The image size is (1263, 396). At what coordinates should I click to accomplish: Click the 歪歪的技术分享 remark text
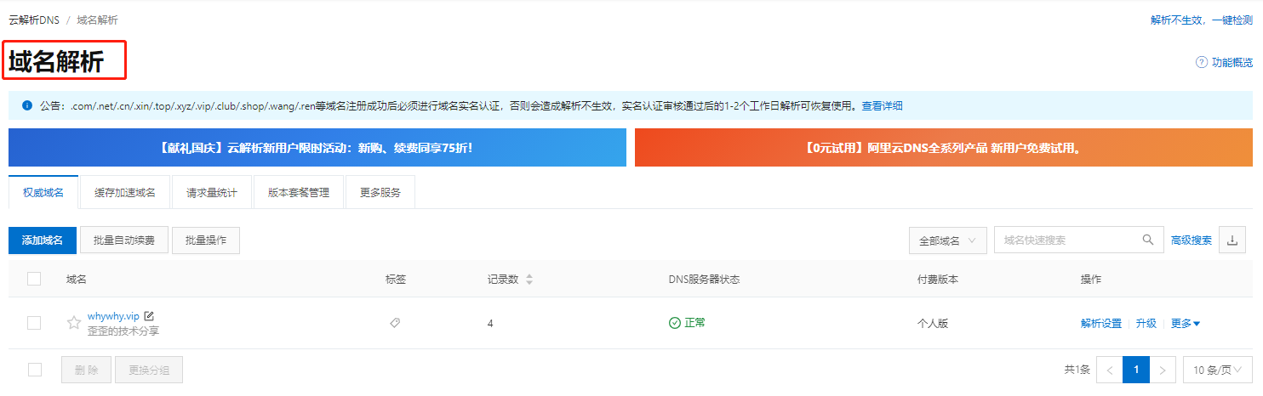pyautogui.click(x=123, y=331)
